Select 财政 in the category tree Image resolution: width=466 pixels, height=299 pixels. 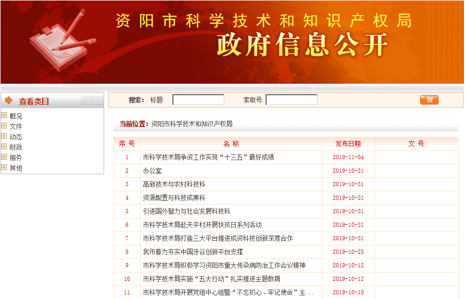pos(16,147)
